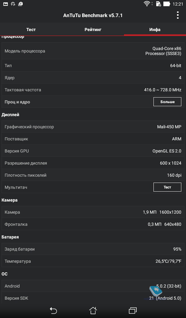186x318 pixels.
Task: Click the Больше button for CPU cores
Action: [x=167, y=102]
